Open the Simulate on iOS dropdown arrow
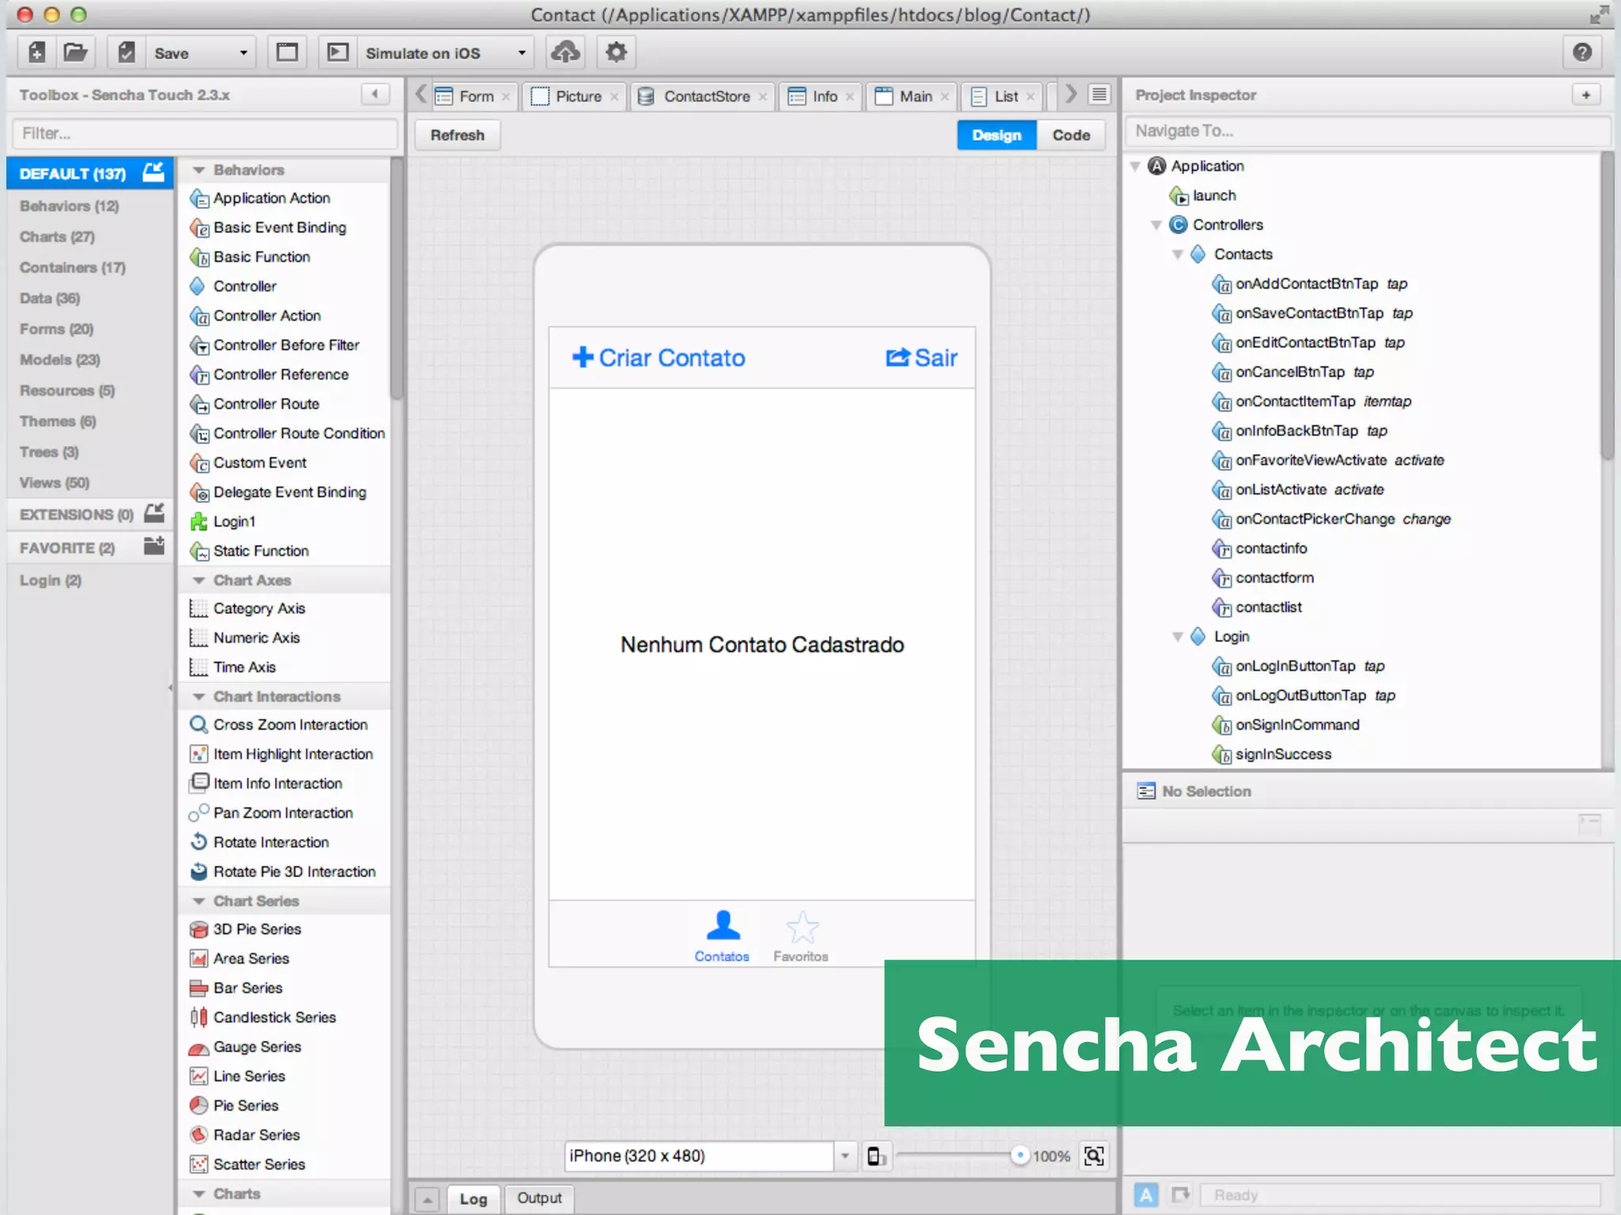1621x1215 pixels. tap(522, 53)
